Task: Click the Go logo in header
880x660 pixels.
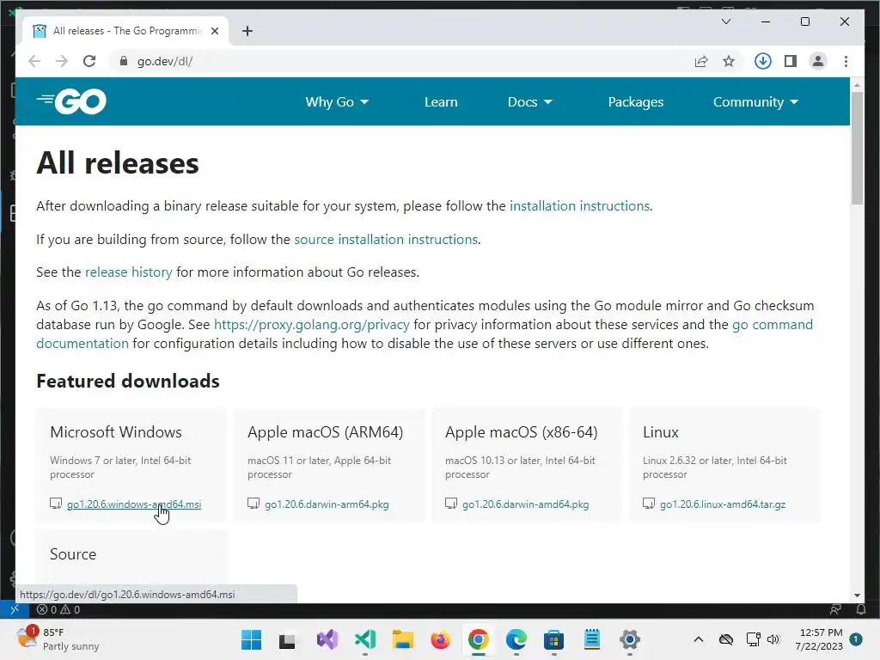Action: 72,101
